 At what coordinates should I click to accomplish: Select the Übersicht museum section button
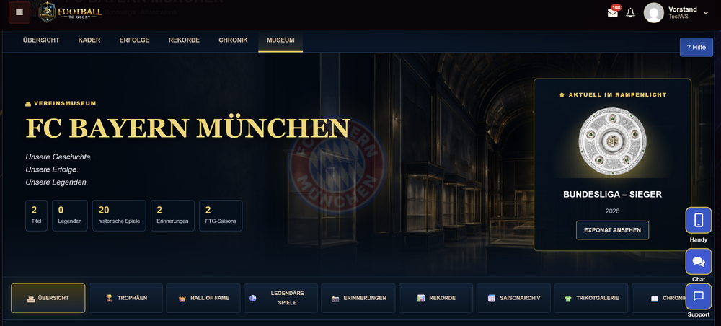point(48,298)
